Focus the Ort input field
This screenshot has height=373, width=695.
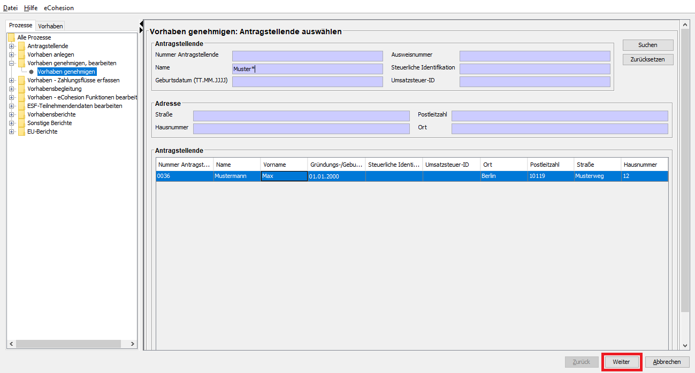point(560,129)
